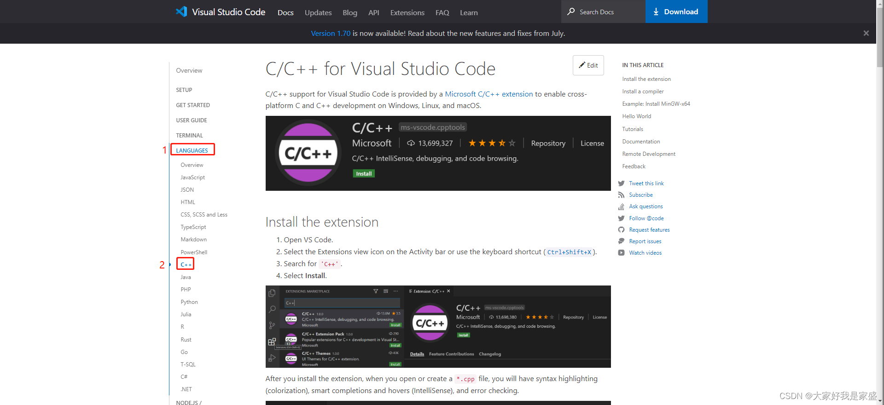Viewport: 884px width, 405px height.
Task: Go to the Blog page
Action: pyautogui.click(x=350, y=12)
